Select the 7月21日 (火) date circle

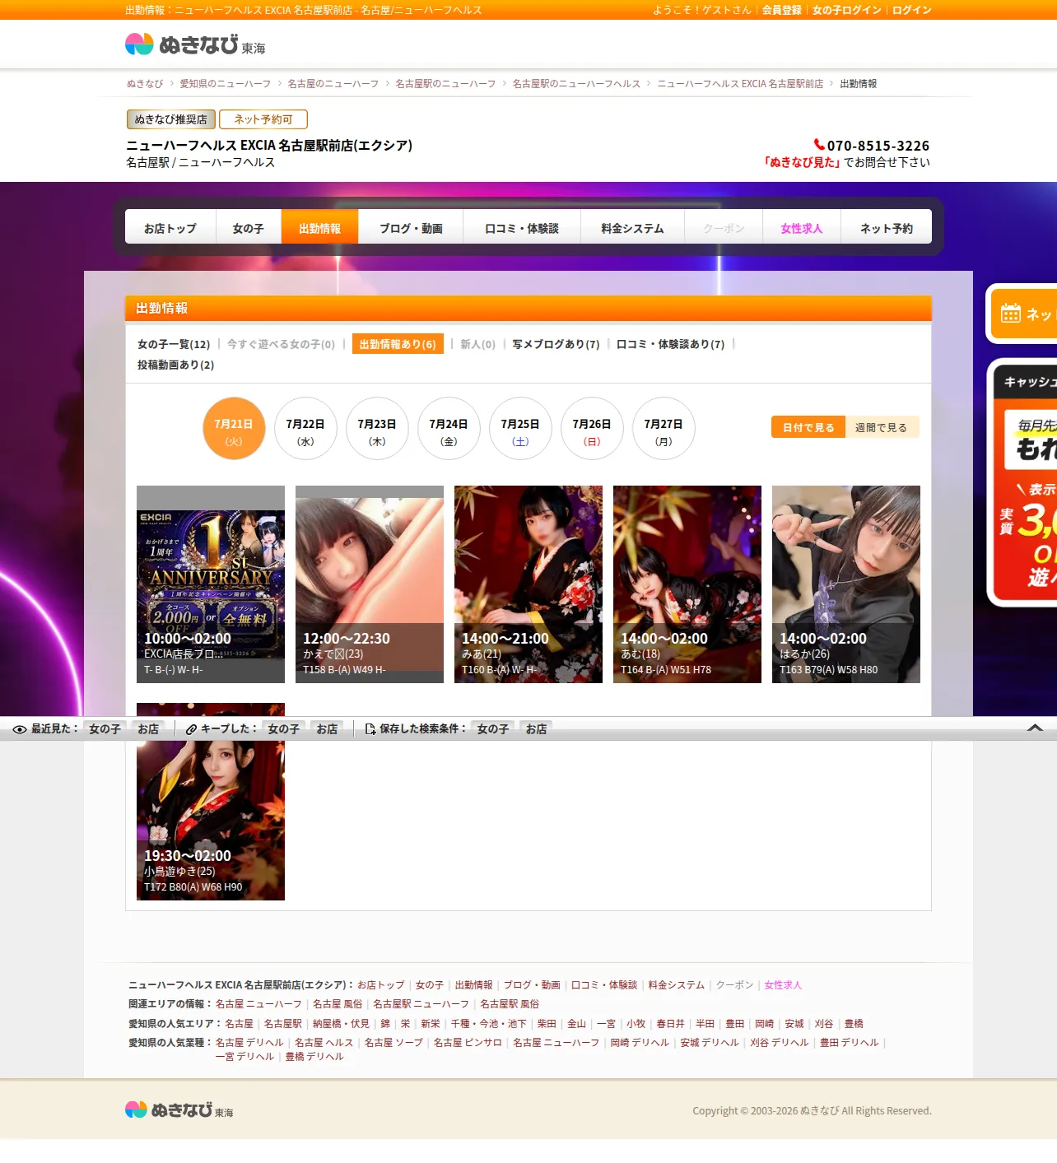point(234,429)
